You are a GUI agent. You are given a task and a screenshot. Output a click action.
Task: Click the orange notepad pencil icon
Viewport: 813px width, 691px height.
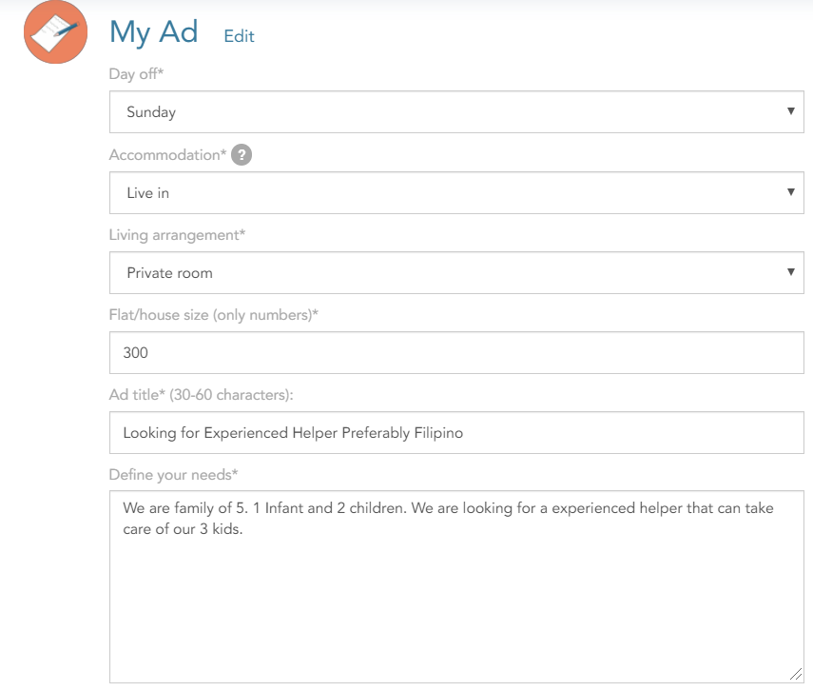(x=55, y=31)
